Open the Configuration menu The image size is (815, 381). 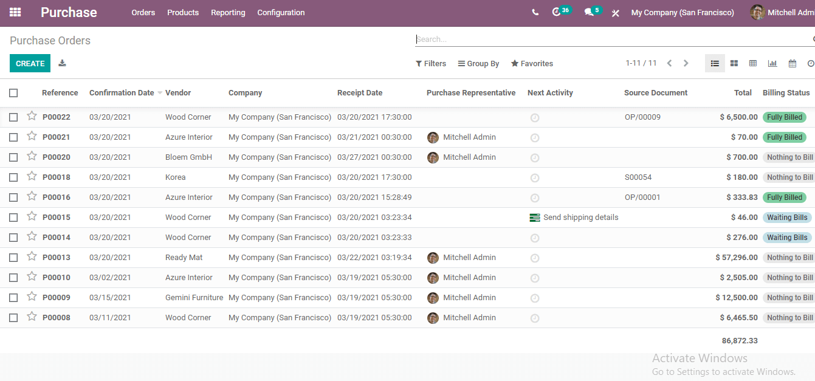point(281,12)
